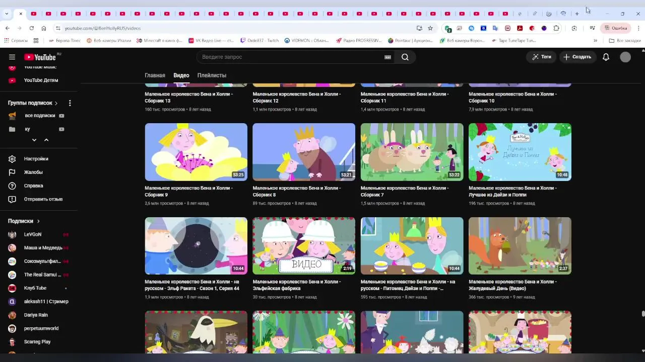Switch to the Плейлисты channel tab
The width and height of the screenshot is (645, 362).
click(212, 75)
